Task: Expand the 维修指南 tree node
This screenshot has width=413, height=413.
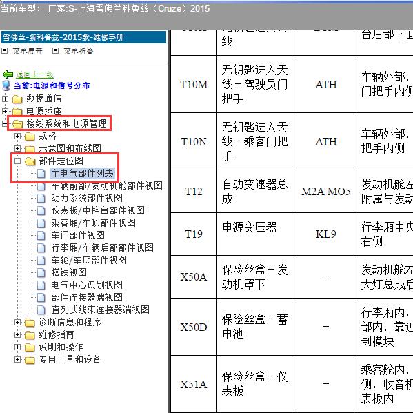Action: pyautogui.click(x=17, y=335)
